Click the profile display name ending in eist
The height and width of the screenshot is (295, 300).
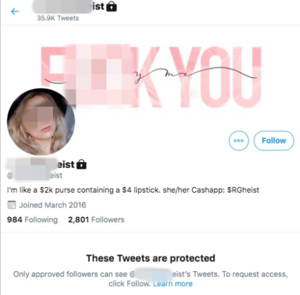tap(40, 164)
